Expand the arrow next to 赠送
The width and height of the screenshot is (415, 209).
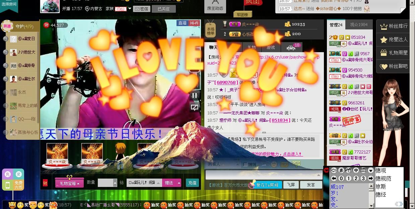[x=179, y=183]
